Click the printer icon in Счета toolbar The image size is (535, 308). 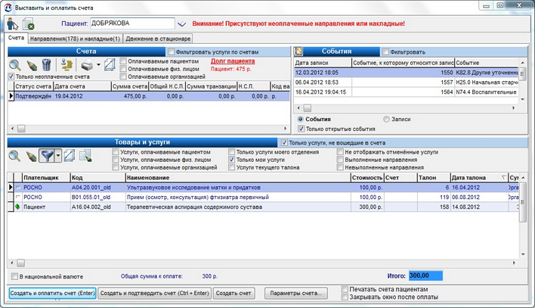[x=87, y=64]
